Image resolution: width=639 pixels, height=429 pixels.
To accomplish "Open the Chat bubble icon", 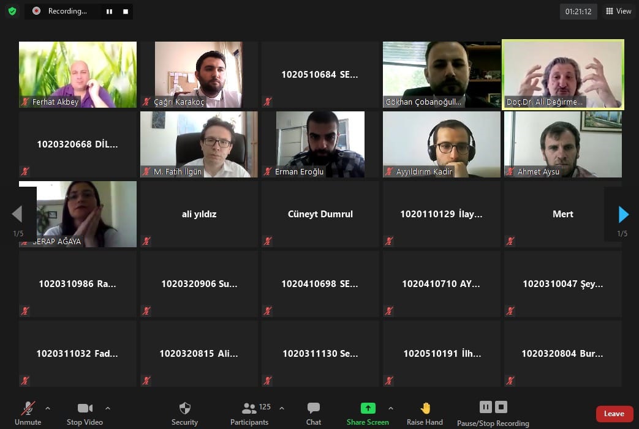I will (x=314, y=408).
